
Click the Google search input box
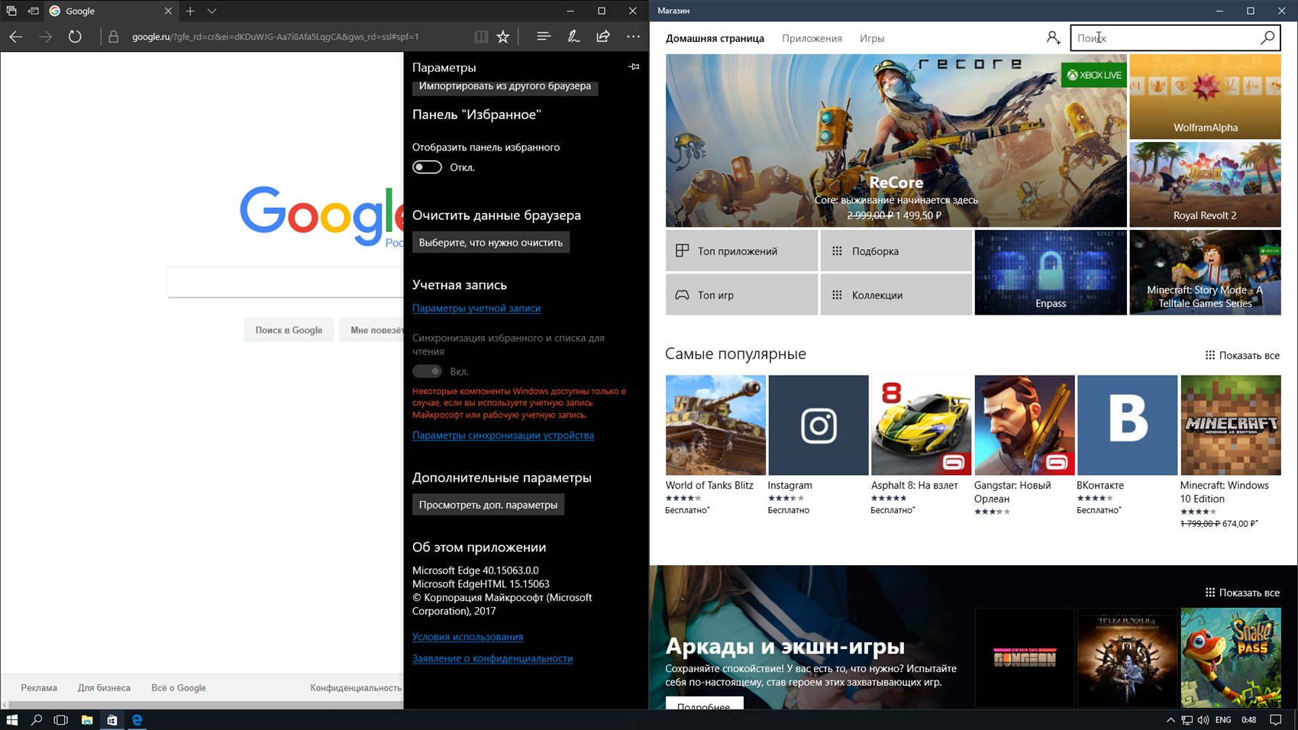point(286,282)
